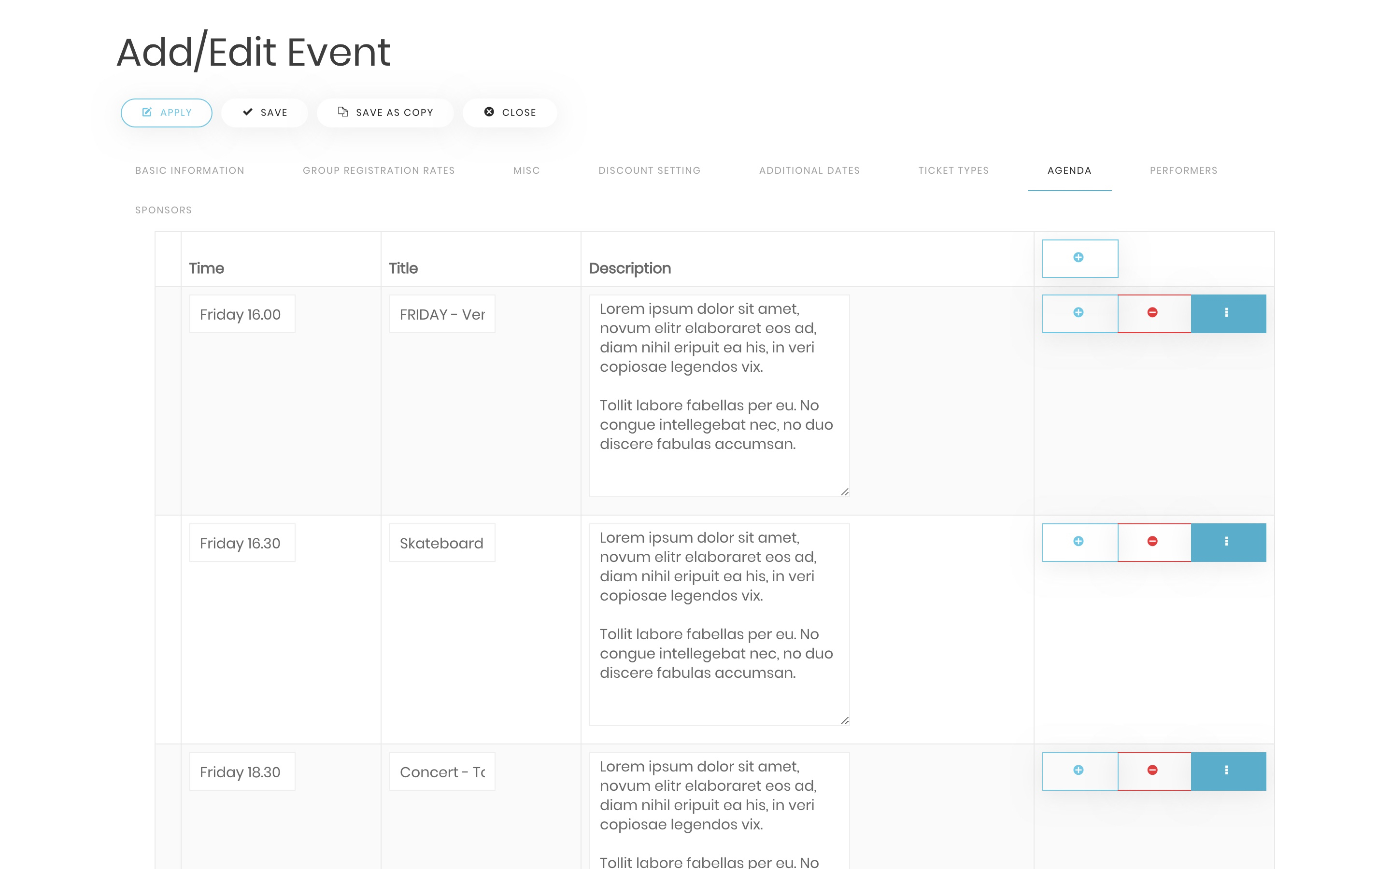The image size is (1391, 869).
Task: Click Save As Copy button
Action: (x=385, y=112)
